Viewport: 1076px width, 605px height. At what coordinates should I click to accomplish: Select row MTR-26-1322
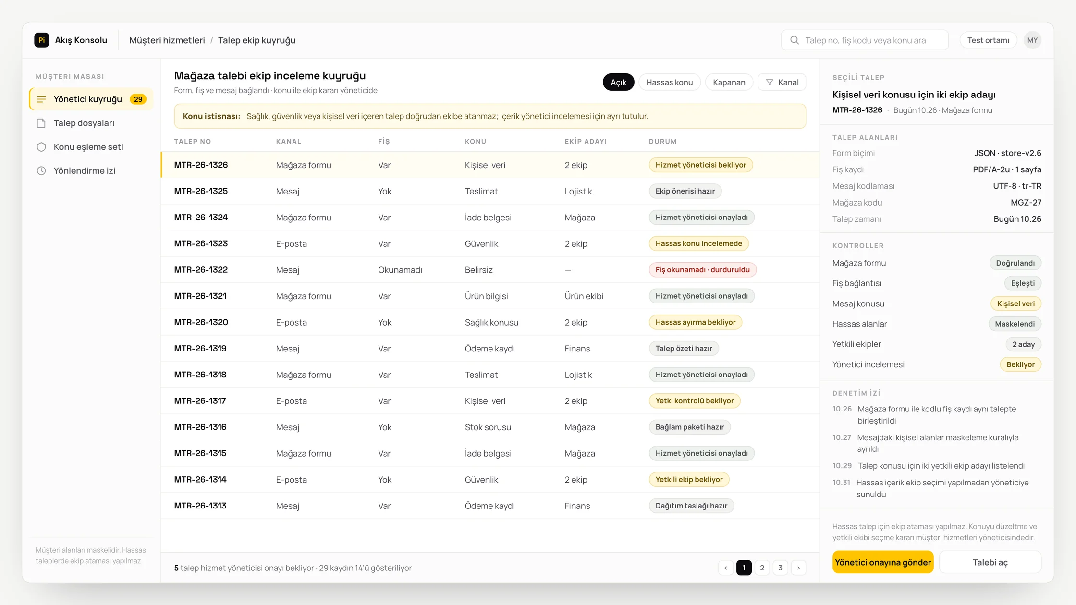(x=490, y=270)
